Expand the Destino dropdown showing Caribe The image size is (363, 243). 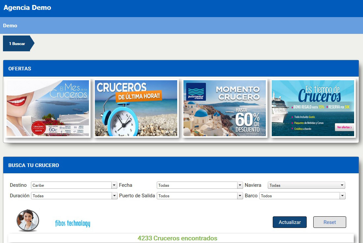pyautogui.click(x=74, y=185)
